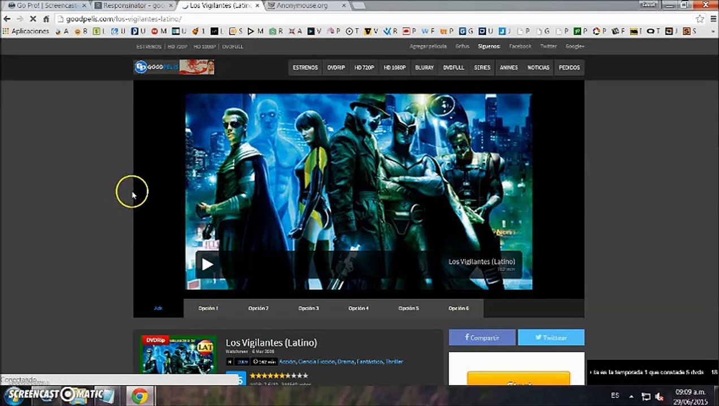Click the Los Vigilantes (Latino) title heading
Viewport: 719px width, 406px height.
click(271, 342)
